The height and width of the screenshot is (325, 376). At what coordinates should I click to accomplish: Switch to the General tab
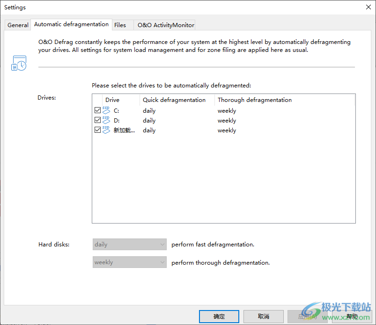point(18,25)
